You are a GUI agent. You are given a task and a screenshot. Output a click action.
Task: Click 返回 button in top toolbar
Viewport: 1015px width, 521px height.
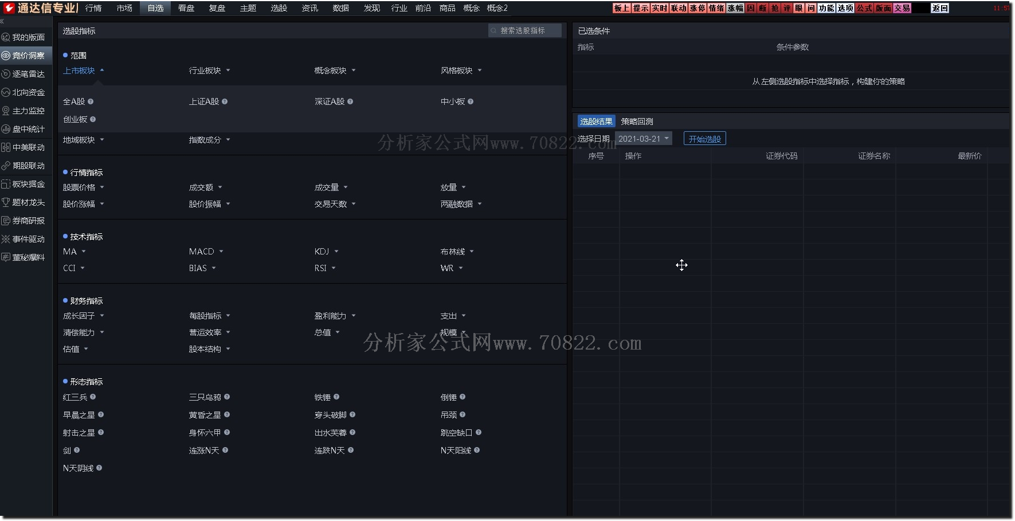click(x=940, y=8)
